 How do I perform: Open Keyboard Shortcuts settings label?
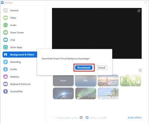pos(20,84)
